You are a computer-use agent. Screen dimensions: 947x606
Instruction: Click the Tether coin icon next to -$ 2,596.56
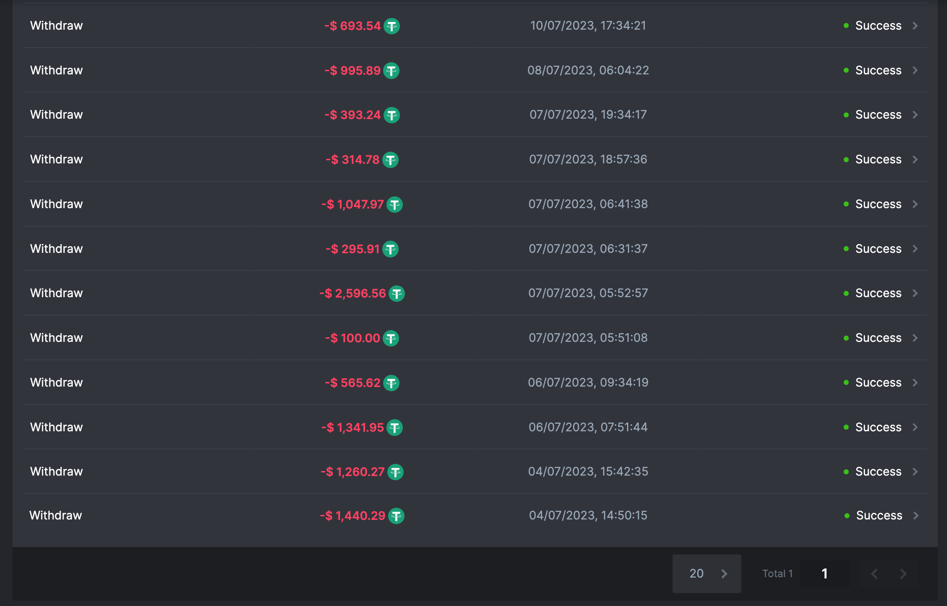pos(397,293)
